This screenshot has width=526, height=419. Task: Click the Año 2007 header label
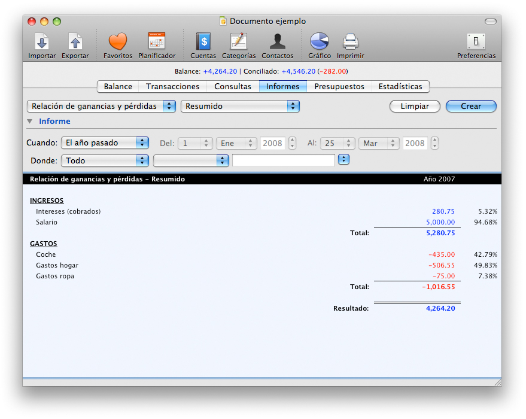click(439, 179)
